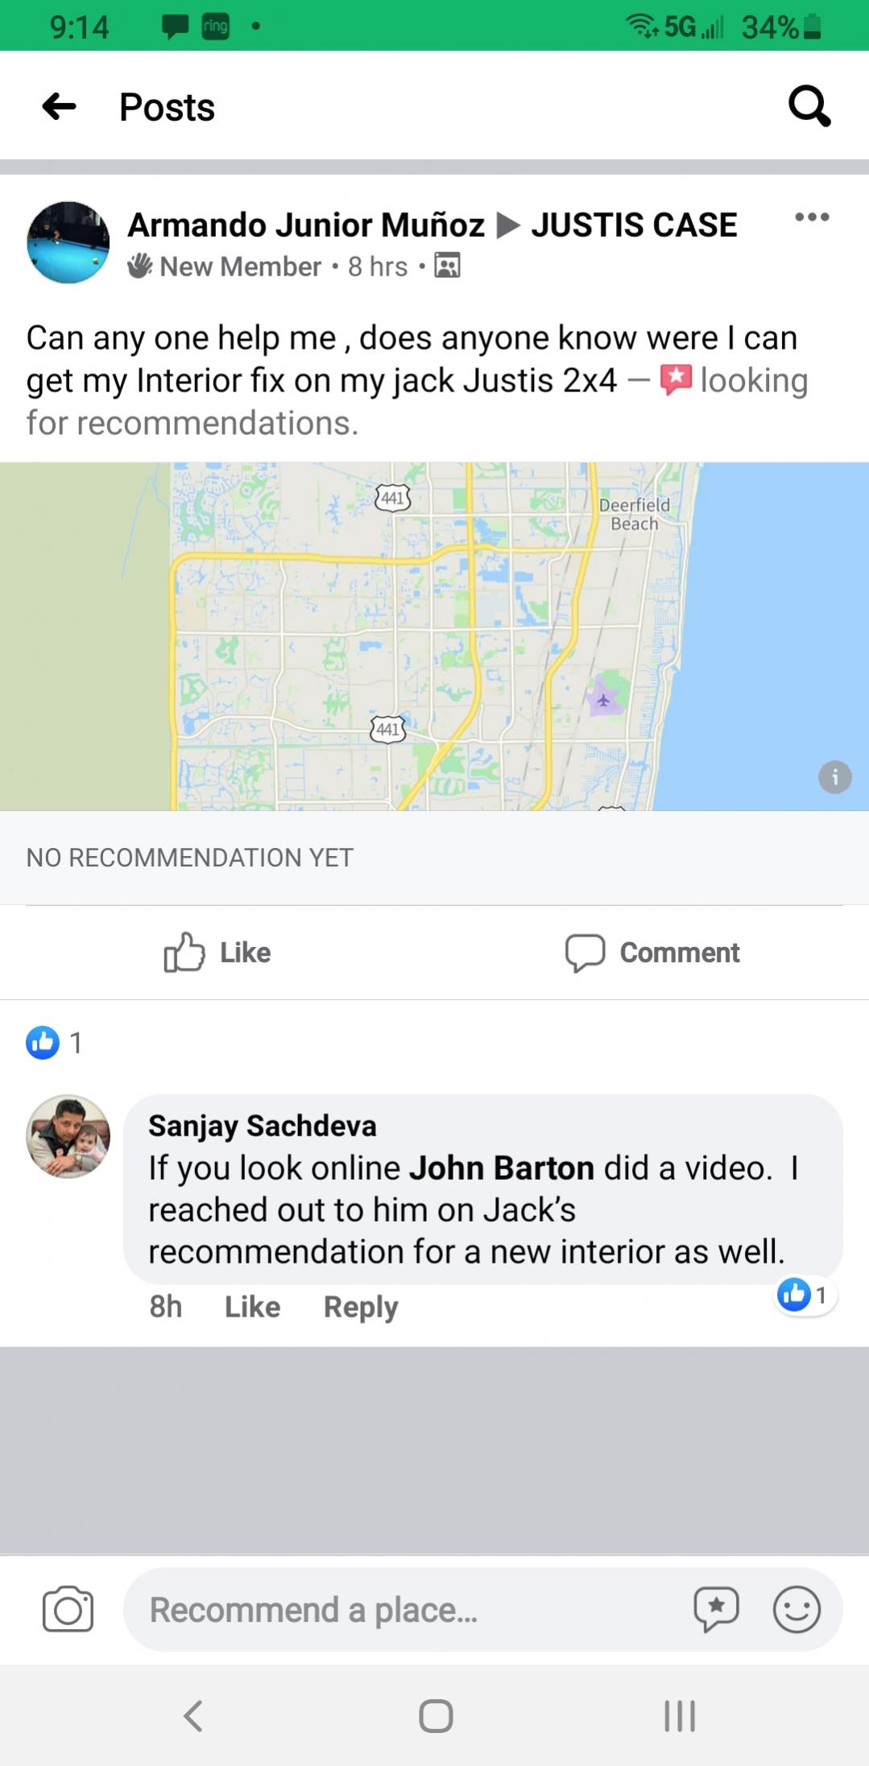Open the search magnifier icon
The image size is (869, 1766).
(809, 106)
